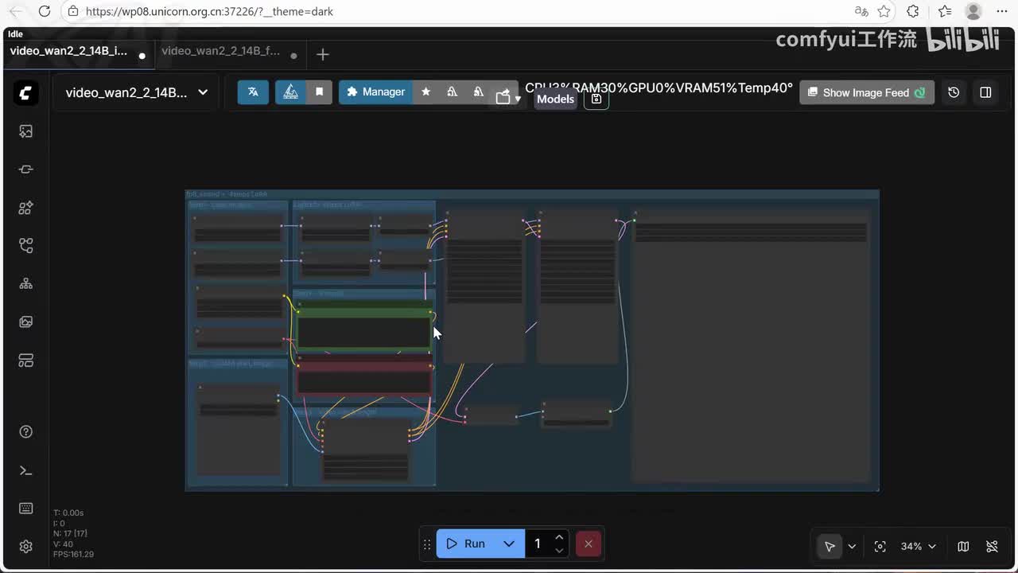Click the browser translate page icon
This screenshot has height=573, width=1018.
coord(861,11)
